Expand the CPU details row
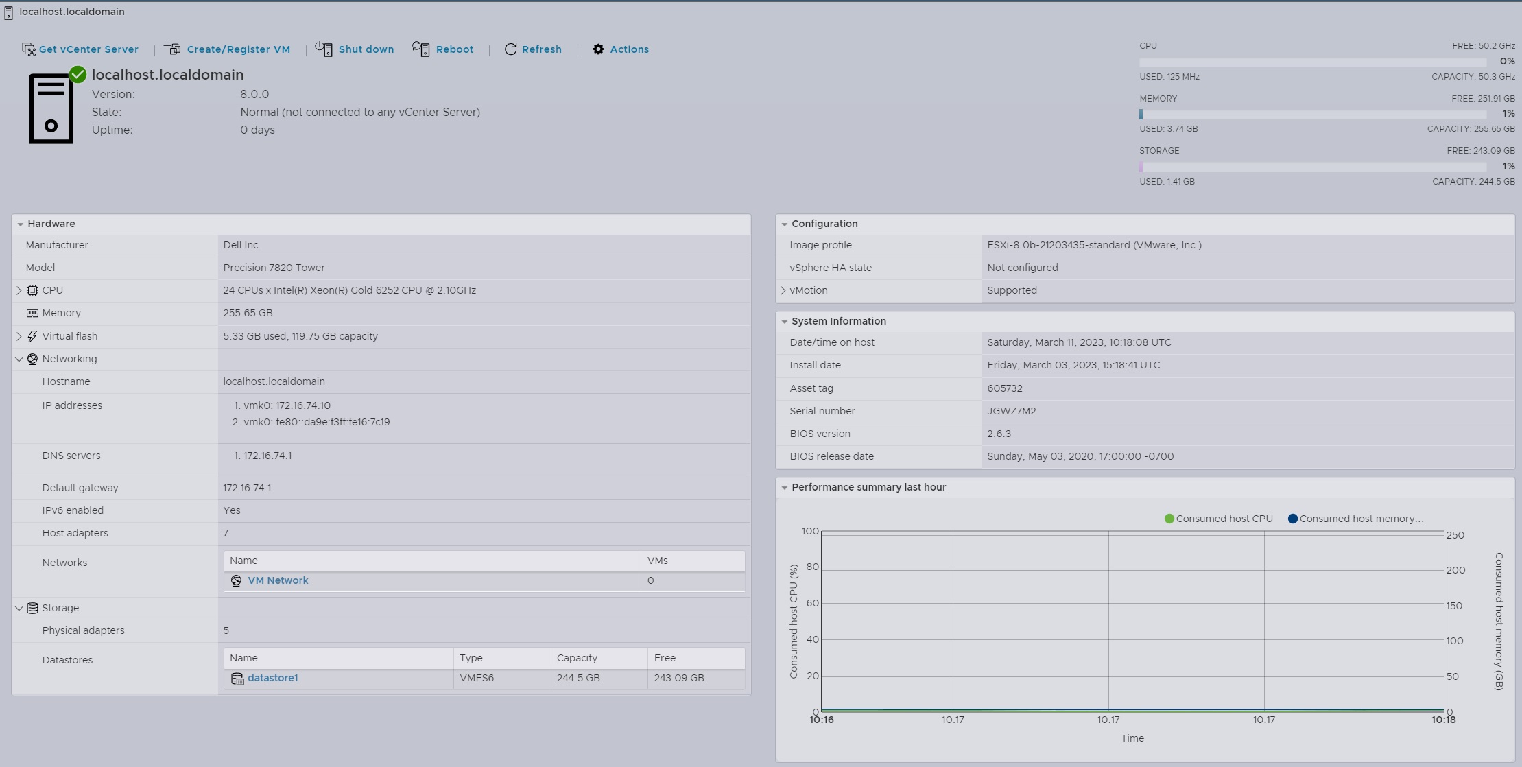 pos(19,290)
